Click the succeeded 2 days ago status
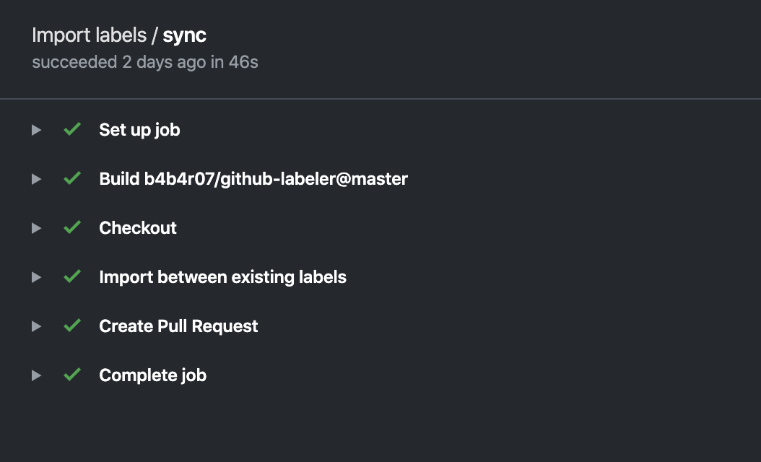The image size is (761, 462). click(x=145, y=62)
